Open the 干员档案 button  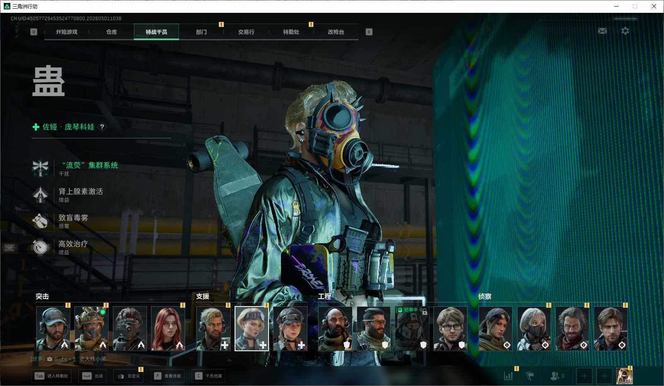[208, 376]
